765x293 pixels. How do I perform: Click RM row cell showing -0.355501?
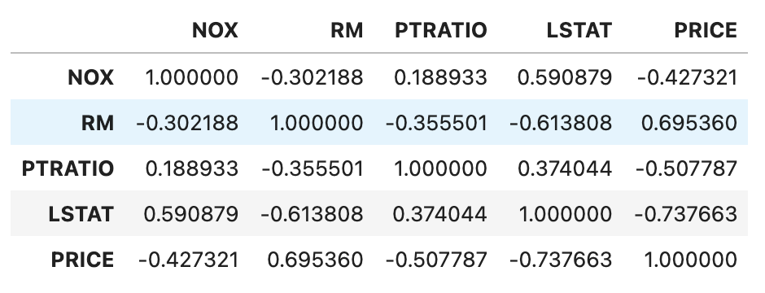coord(436,122)
